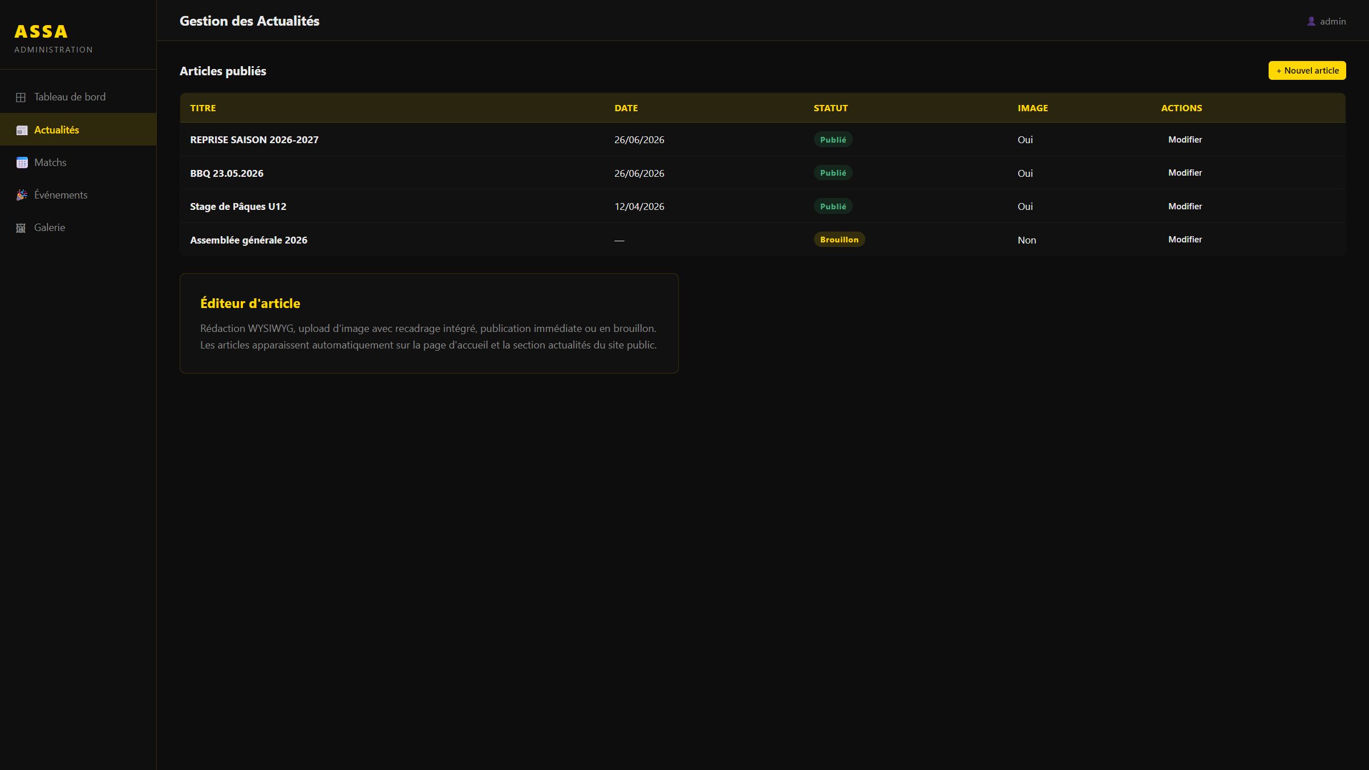Click the Galerie picture icon

pos(21,228)
